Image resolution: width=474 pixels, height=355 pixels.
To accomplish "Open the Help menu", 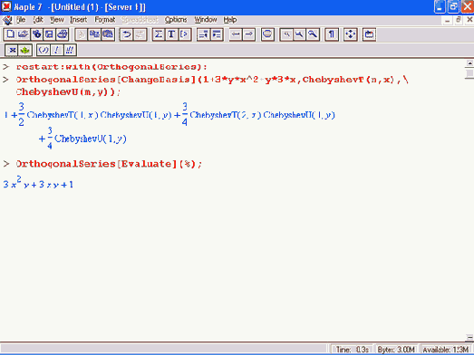I will pos(230,20).
